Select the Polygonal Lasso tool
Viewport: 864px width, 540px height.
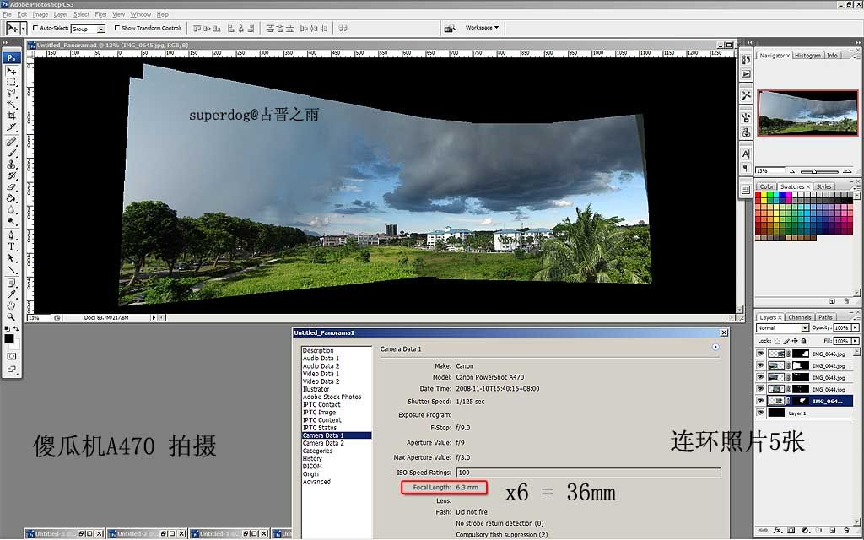[11, 93]
